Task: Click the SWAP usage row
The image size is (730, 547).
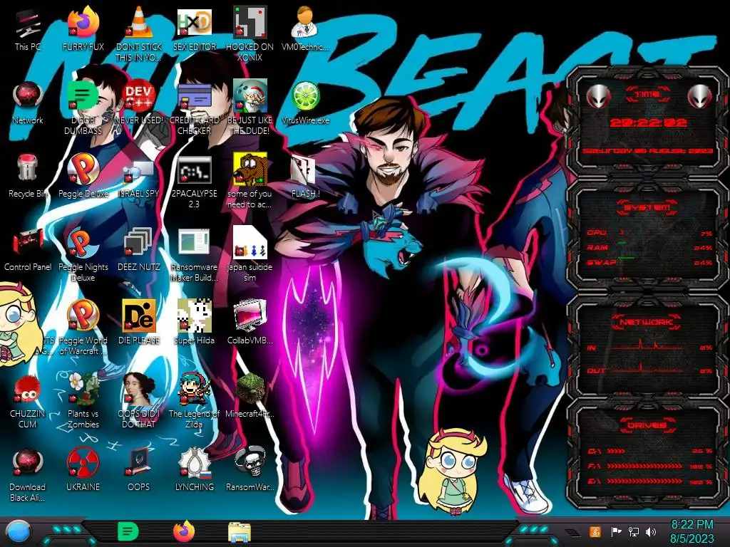Action: point(650,262)
